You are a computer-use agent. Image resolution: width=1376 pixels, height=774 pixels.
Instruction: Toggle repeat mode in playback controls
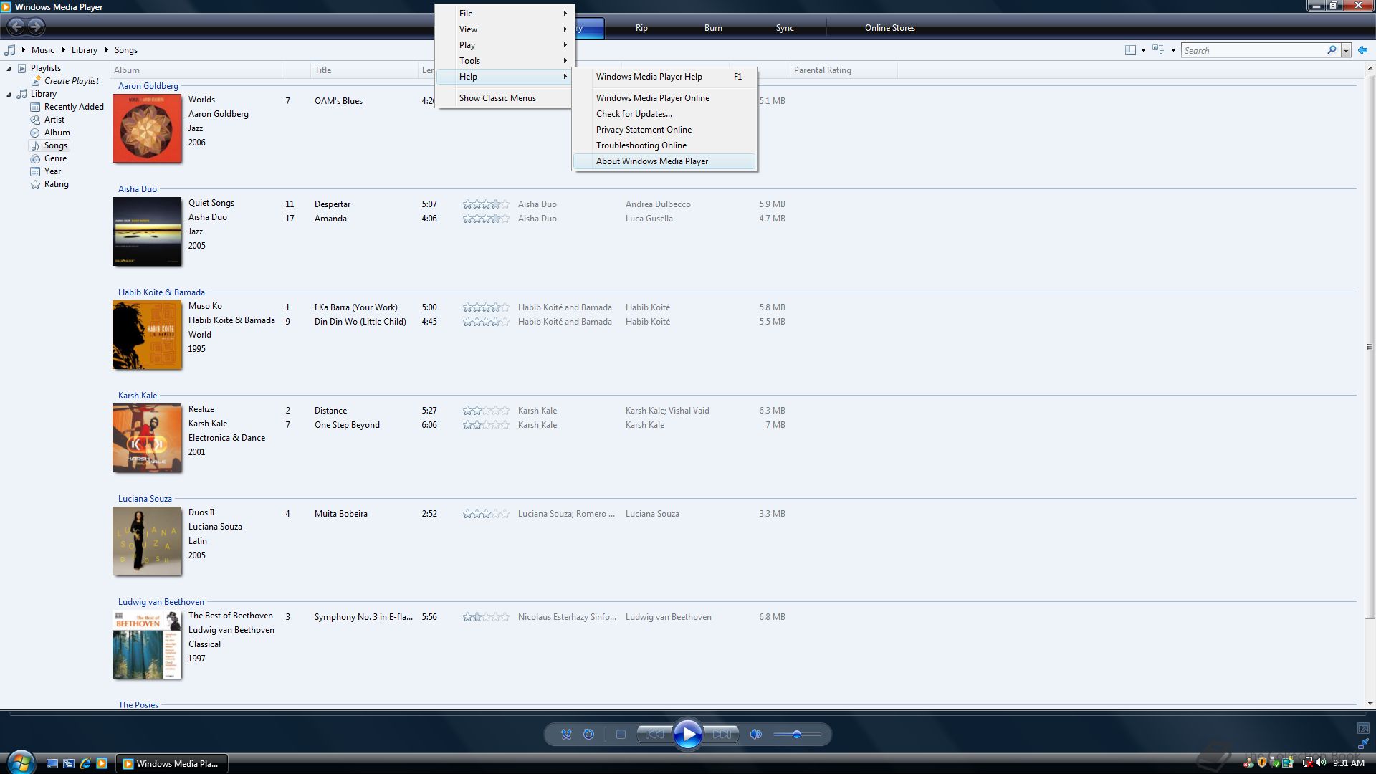pyautogui.click(x=588, y=734)
